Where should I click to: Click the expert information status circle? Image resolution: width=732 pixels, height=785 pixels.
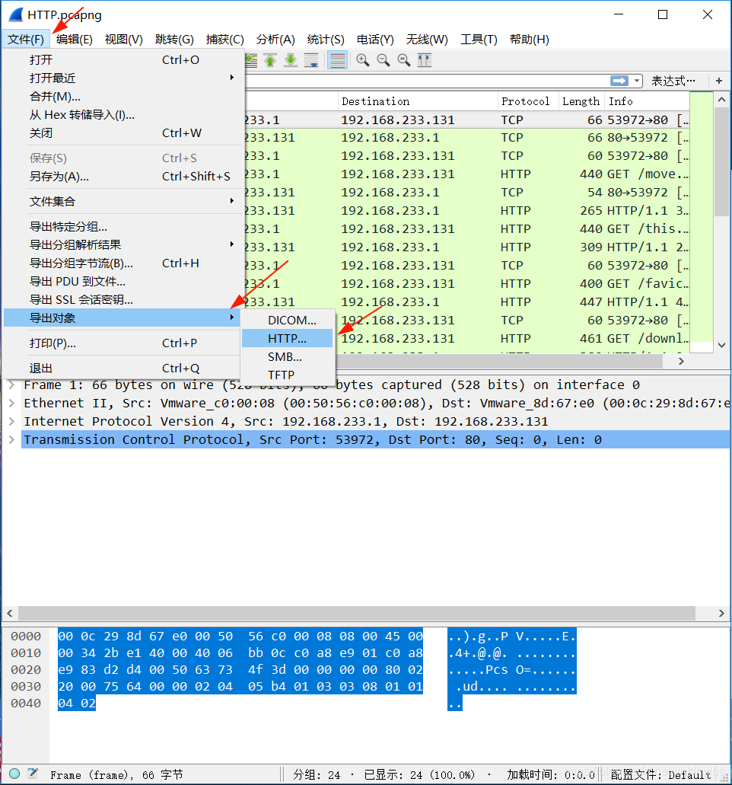(x=14, y=774)
